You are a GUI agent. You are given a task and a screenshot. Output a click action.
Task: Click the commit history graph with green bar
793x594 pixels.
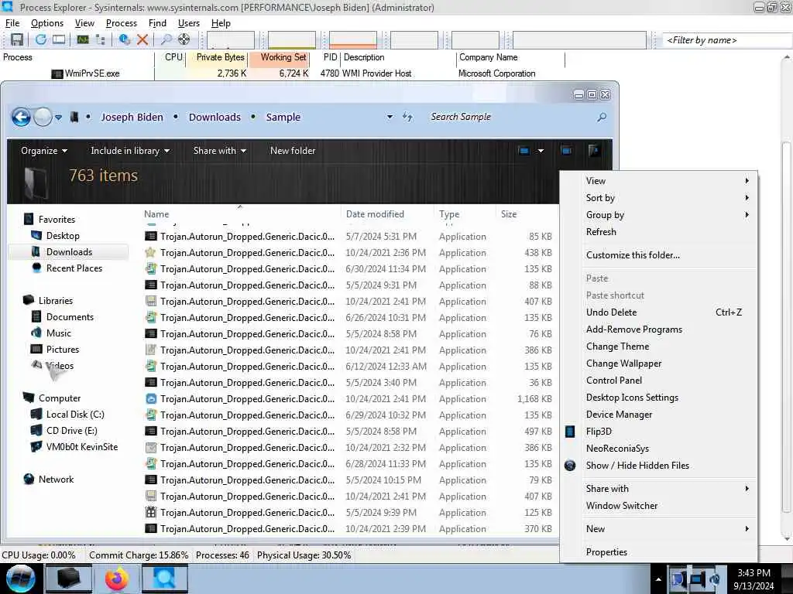pyautogui.click(x=292, y=40)
